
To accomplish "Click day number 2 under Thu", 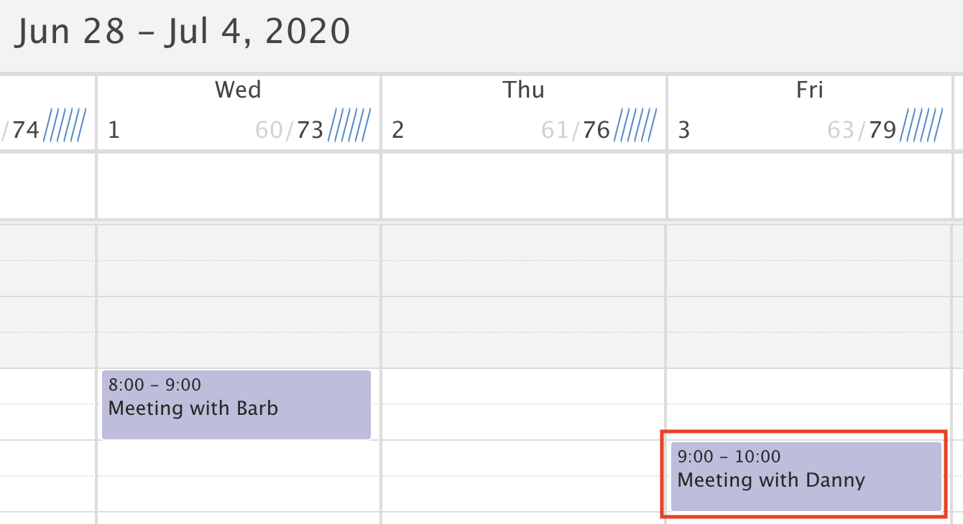I will [x=398, y=131].
